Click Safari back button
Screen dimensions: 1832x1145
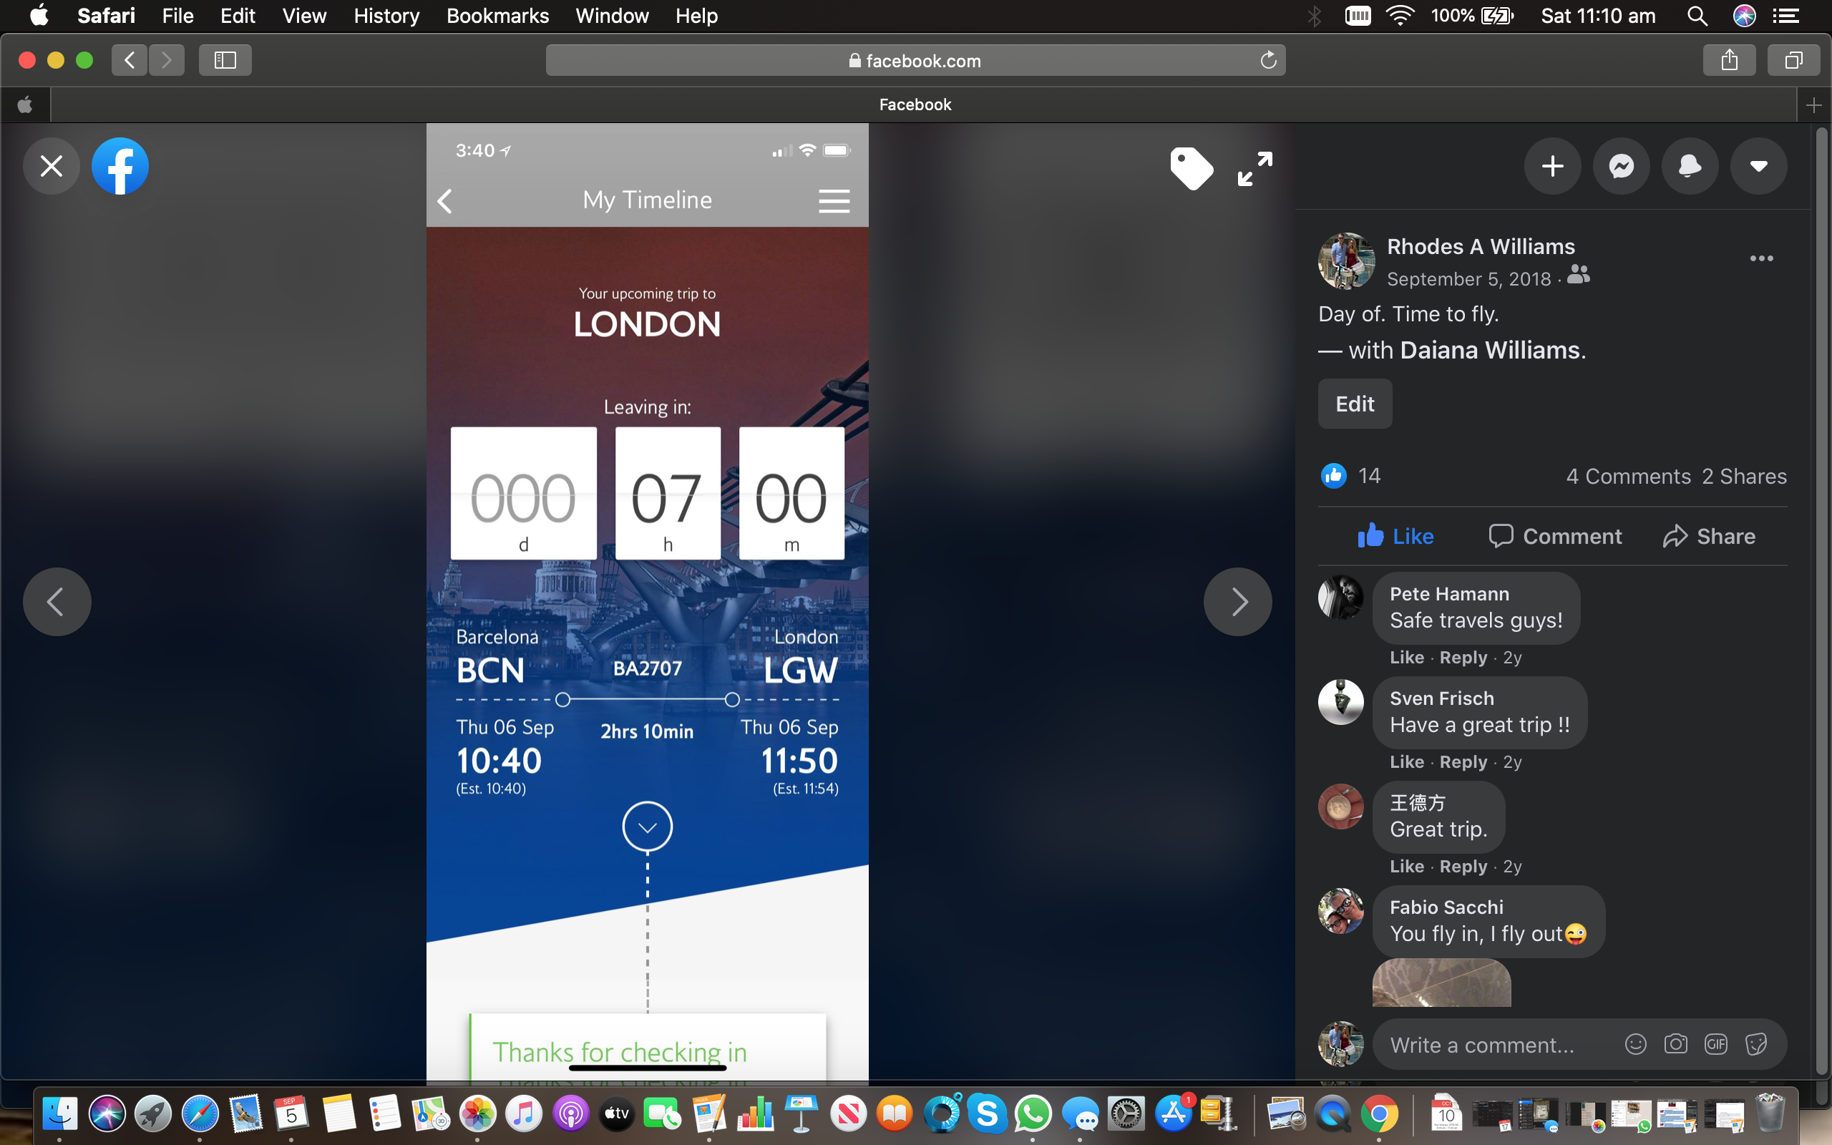coord(130,60)
